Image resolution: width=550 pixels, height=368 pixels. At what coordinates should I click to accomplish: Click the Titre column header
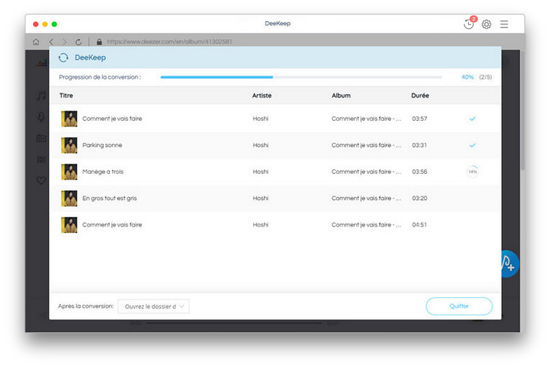66,95
